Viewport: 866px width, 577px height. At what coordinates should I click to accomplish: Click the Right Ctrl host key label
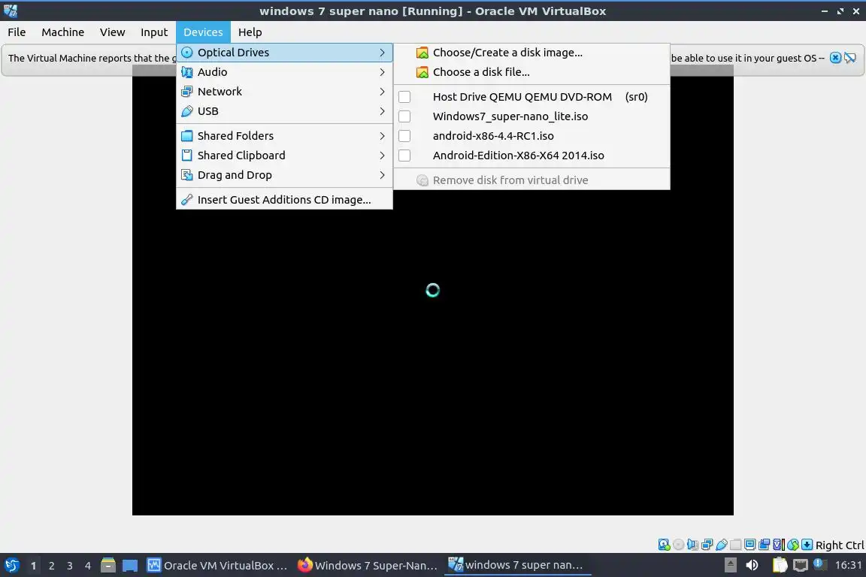[x=840, y=545]
